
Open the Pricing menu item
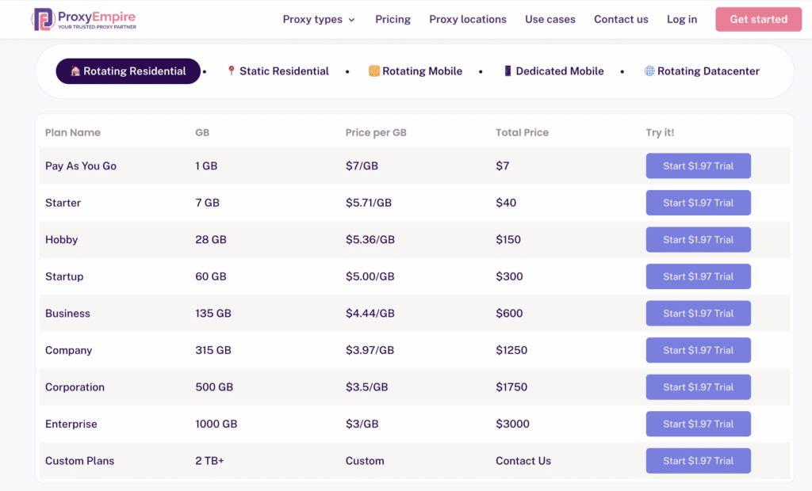click(393, 19)
